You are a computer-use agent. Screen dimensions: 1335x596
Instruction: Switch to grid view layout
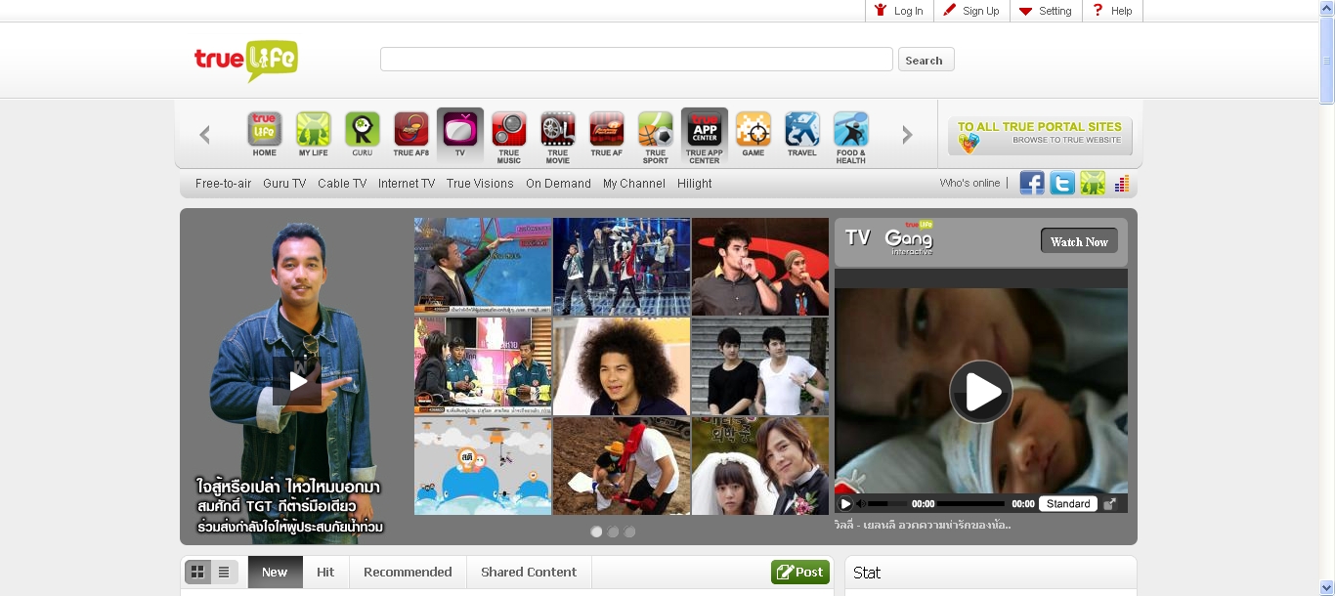197,572
